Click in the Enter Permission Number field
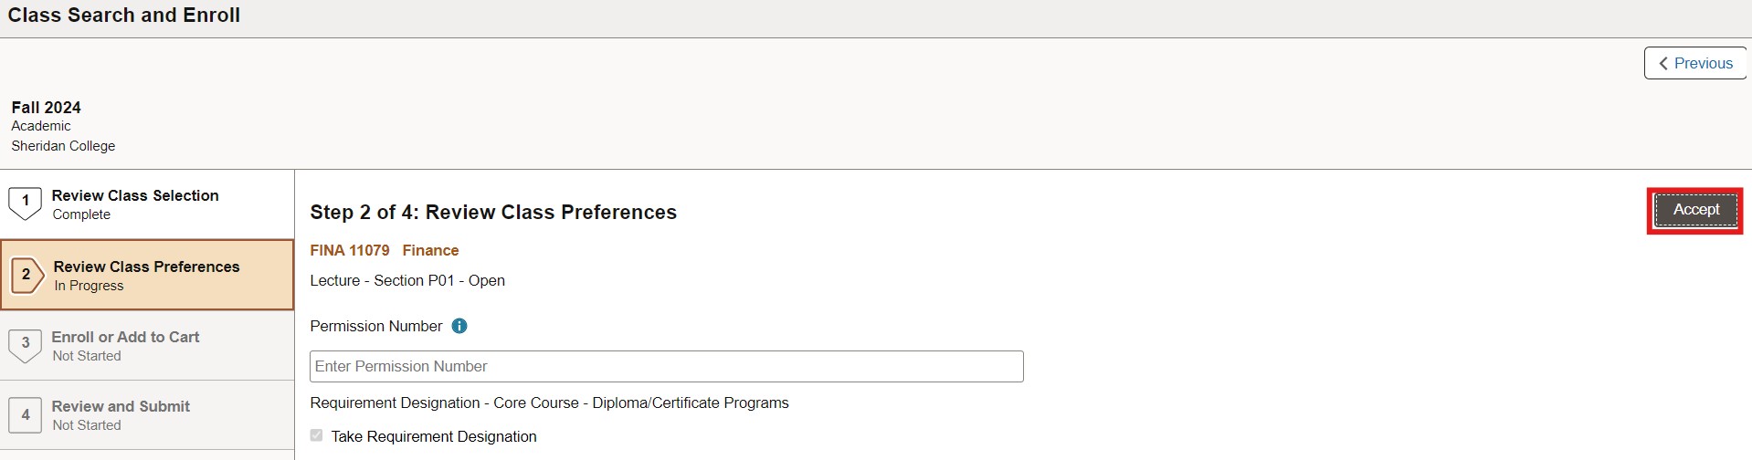The width and height of the screenshot is (1752, 460). 666,367
